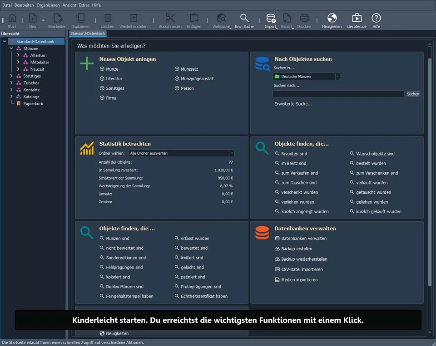Viewport: 436px width, 346px height.
Task: Expand the Sonstiges folder in tree
Action: pyautogui.click(x=11, y=76)
